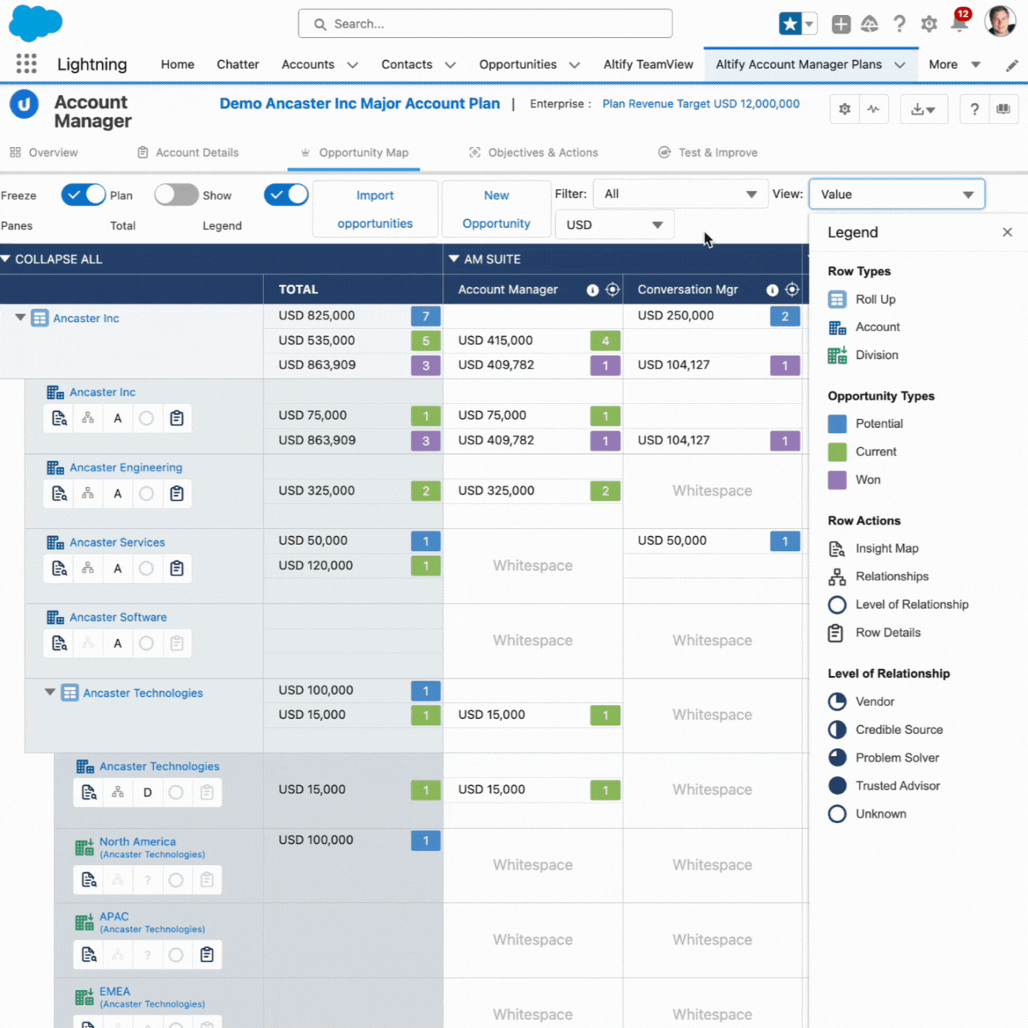Switch to the Overview tab
1028x1028 pixels.
[x=44, y=153]
